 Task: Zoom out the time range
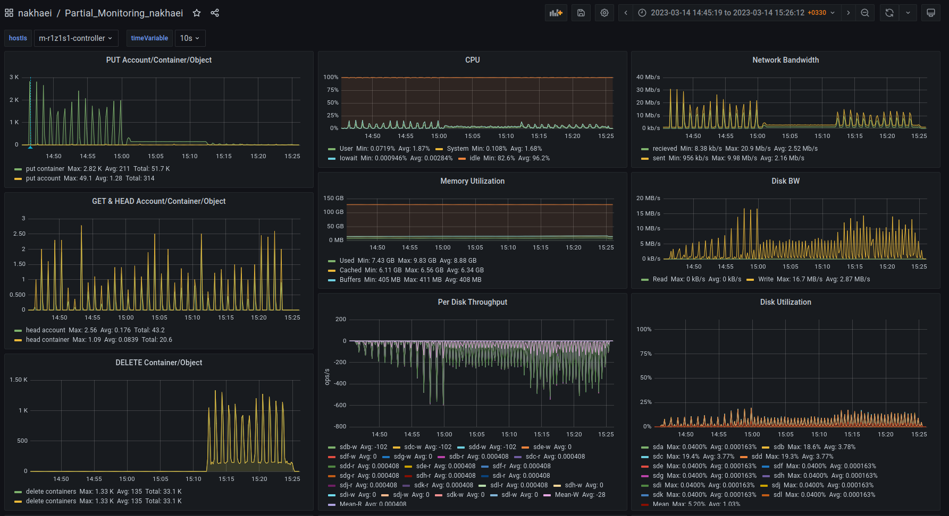pyautogui.click(x=865, y=13)
